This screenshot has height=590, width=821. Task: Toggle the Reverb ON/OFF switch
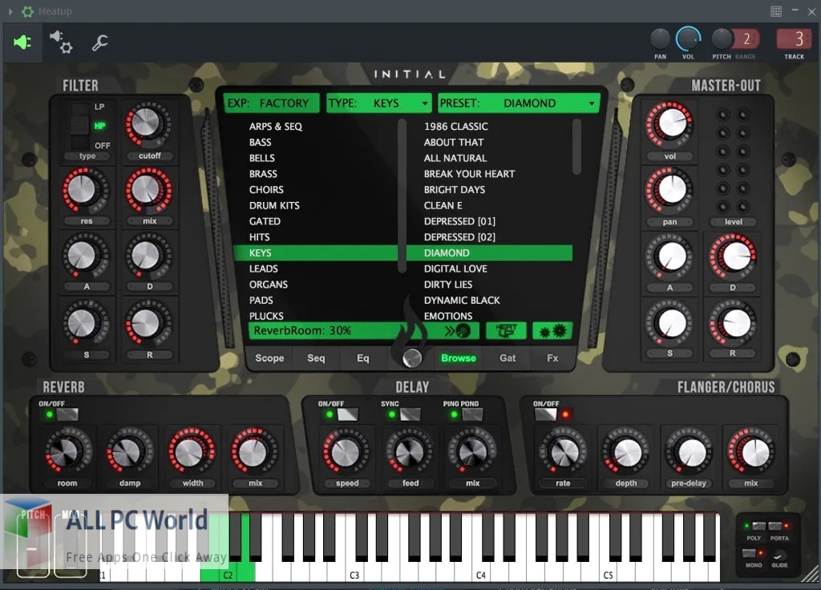tap(67, 414)
